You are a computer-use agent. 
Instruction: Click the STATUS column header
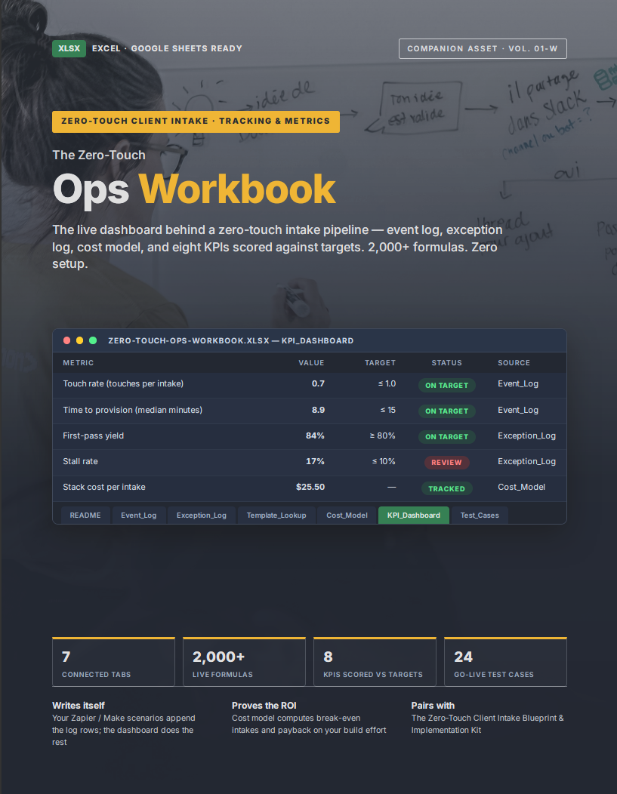[447, 362]
